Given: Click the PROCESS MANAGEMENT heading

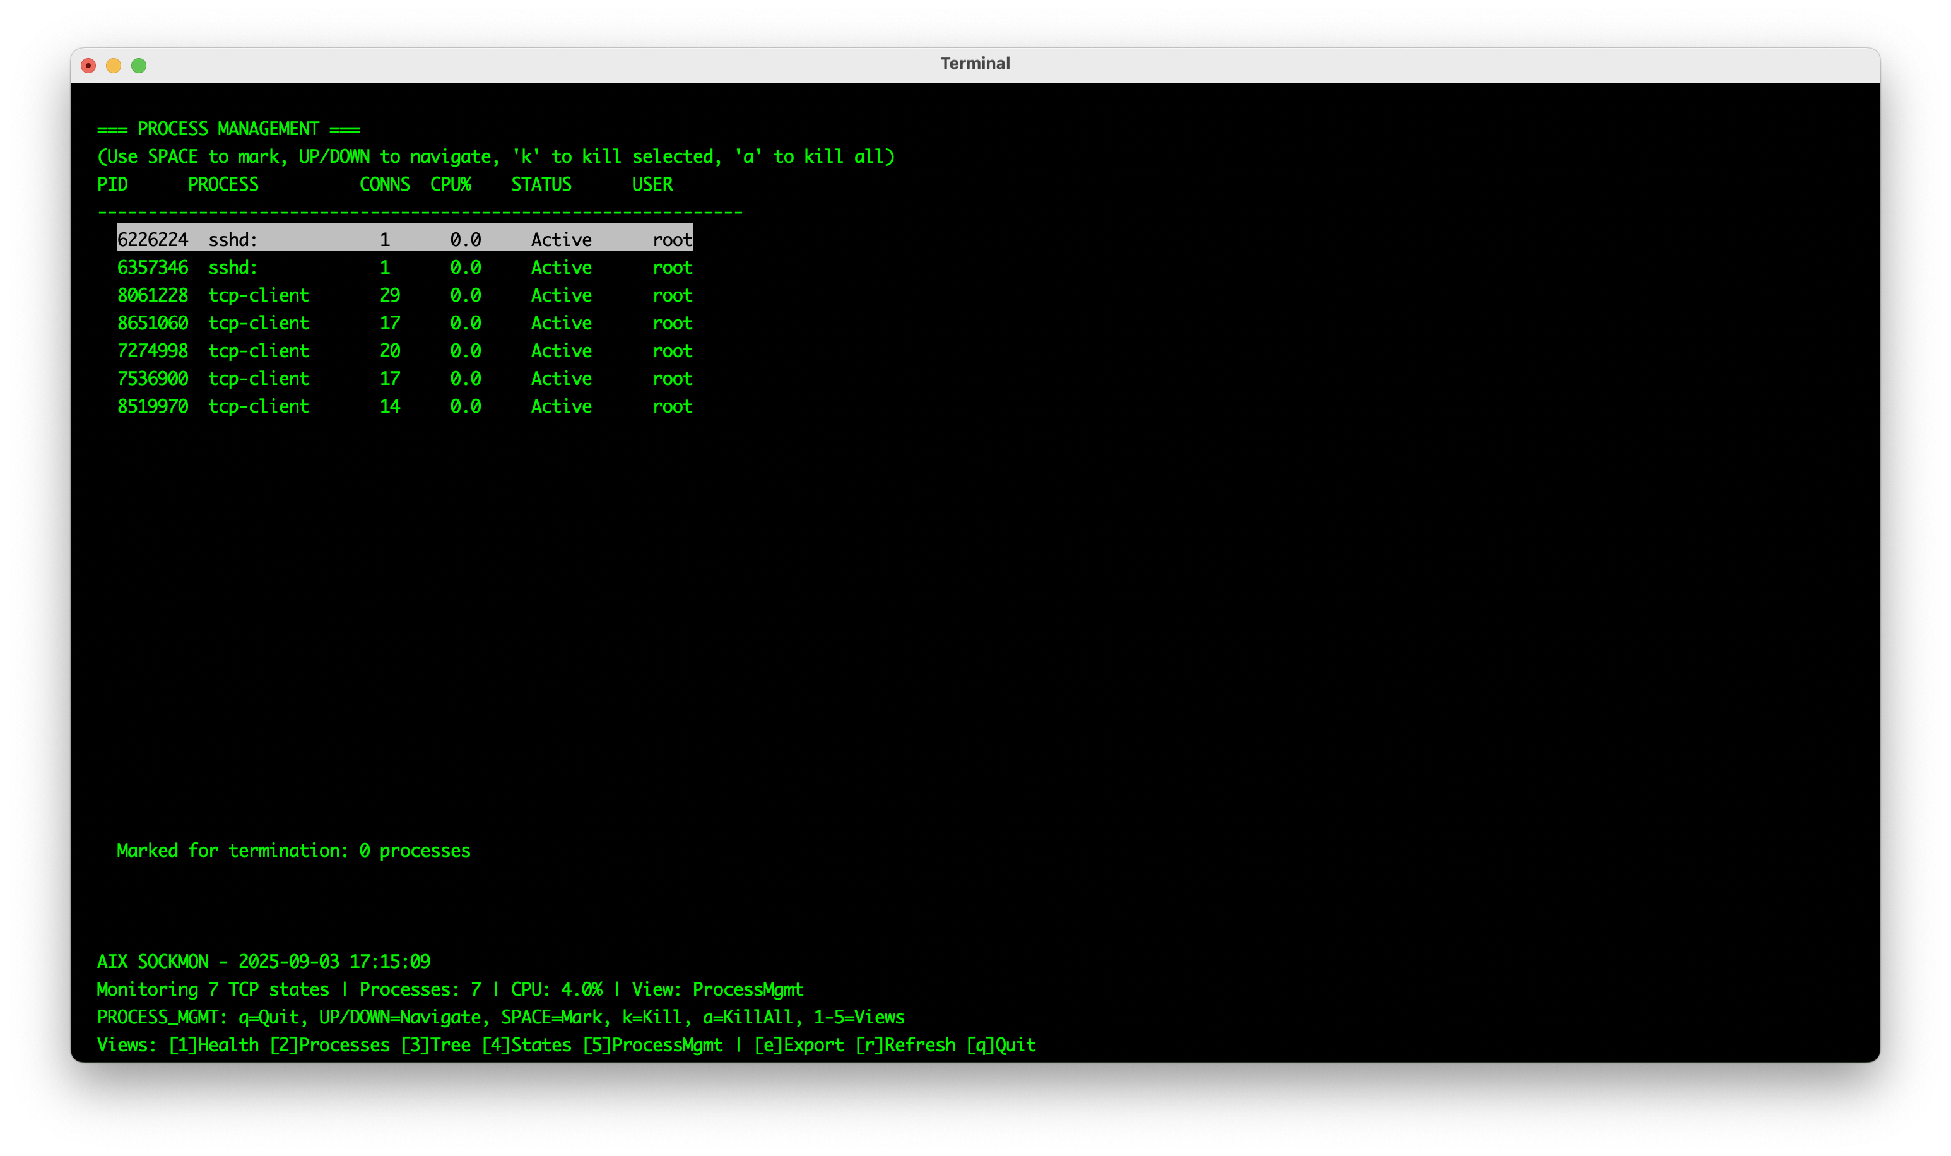Looking at the screenshot, I should [x=228, y=129].
